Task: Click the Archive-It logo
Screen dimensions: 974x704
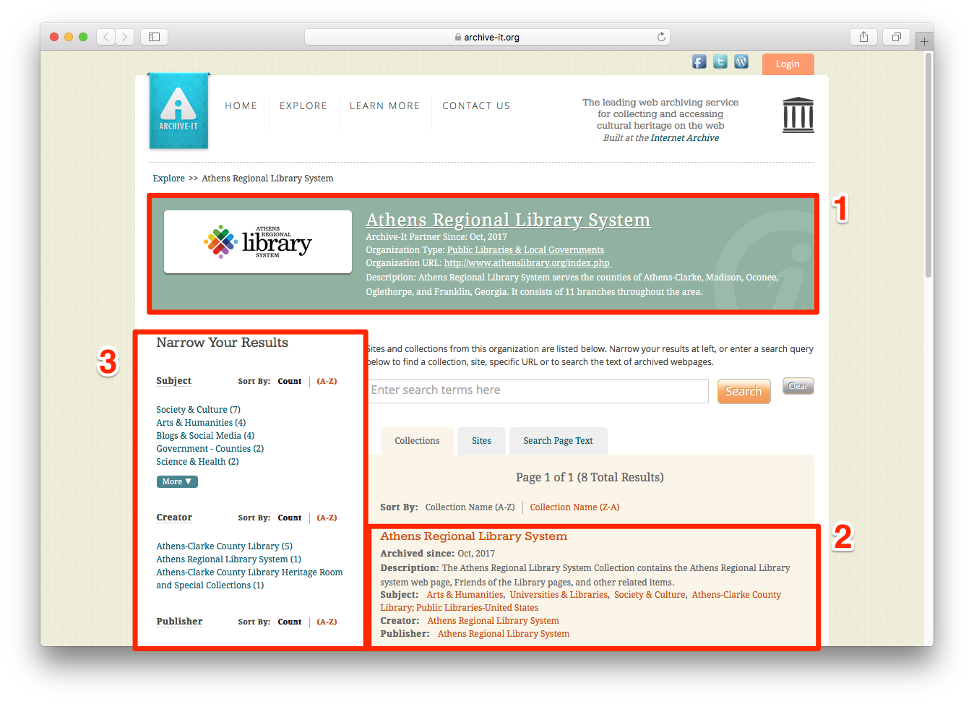Action: [178, 111]
